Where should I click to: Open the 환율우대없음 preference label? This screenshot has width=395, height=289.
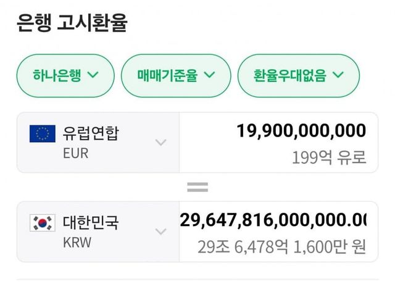[x=290, y=75]
